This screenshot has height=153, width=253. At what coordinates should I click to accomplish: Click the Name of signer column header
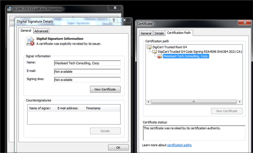click(42, 108)
